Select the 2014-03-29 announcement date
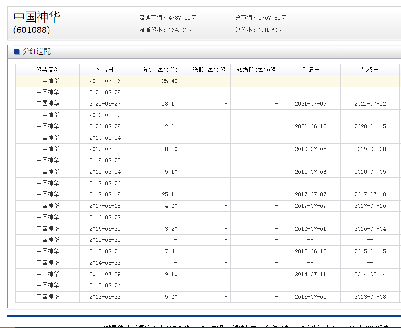 (105, 274)
